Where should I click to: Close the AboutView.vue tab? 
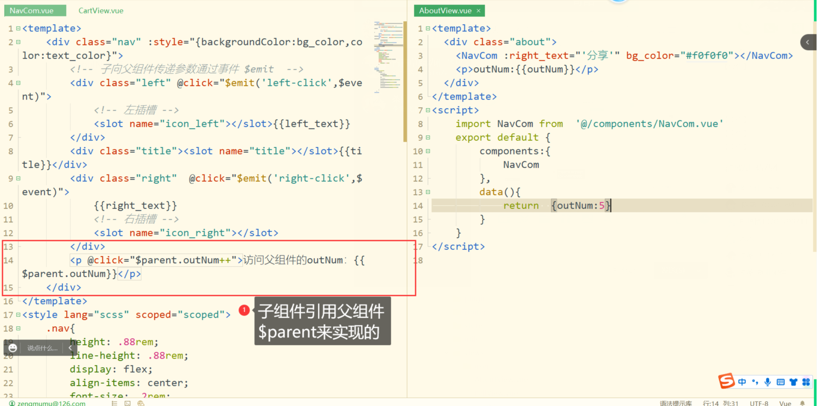click(478, 11)
